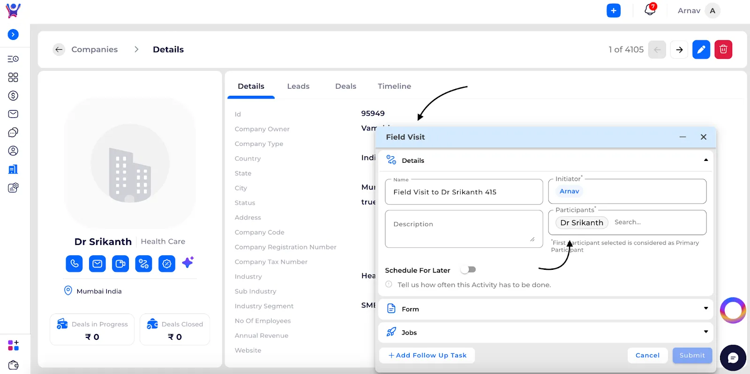Open the activity list sidebar icon
Screen dimensions: 750x374
[x=13, y=59]
